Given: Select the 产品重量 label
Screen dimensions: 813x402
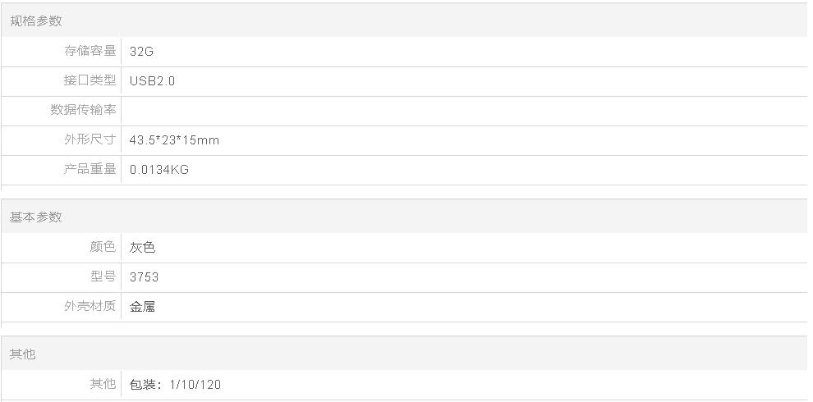Looking at the screenshot, I should [90, 169].
